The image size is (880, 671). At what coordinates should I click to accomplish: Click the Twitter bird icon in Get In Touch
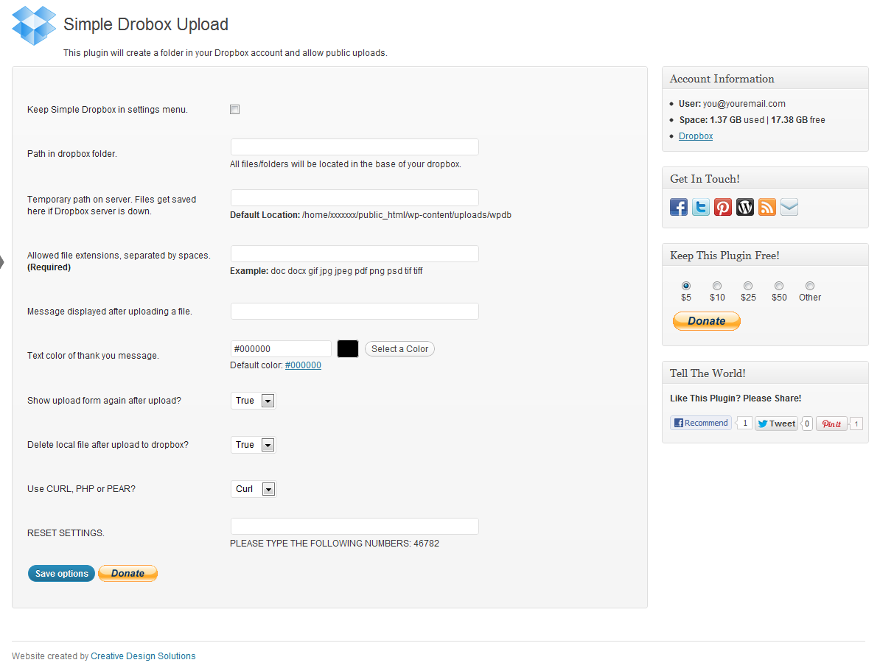click(701, 207)
